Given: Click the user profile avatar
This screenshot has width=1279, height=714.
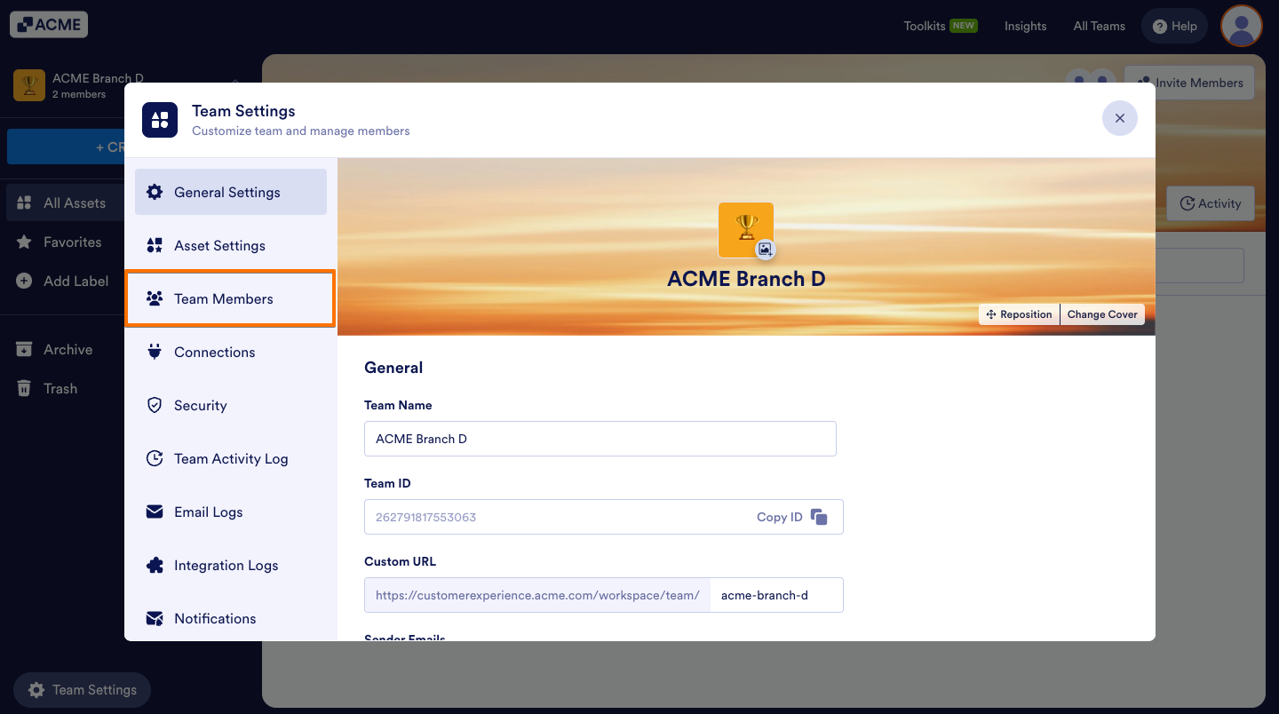Looking at the screenshot, I should click(x=1242, y=26).
